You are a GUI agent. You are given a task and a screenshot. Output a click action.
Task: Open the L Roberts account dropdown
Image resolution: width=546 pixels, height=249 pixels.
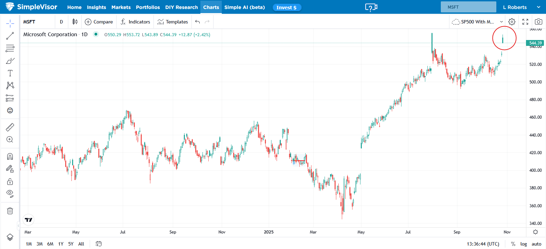tap(521, 7)
